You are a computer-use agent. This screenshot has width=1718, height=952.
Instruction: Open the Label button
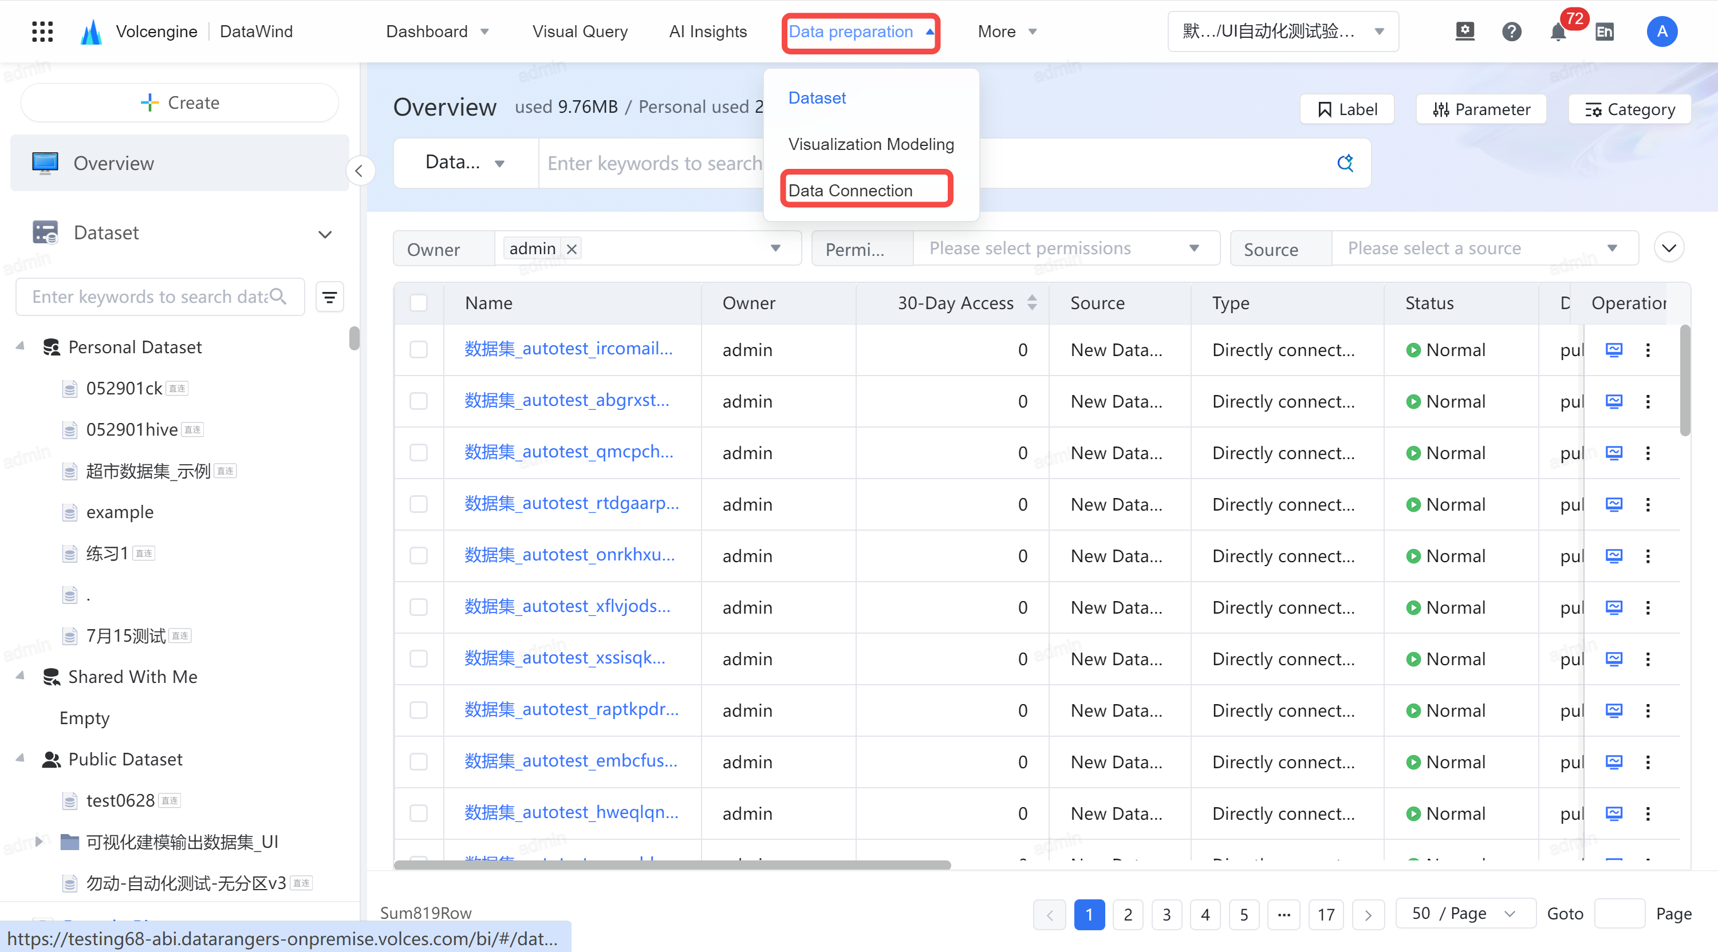pyautogui.click(x=1347, y=109)
